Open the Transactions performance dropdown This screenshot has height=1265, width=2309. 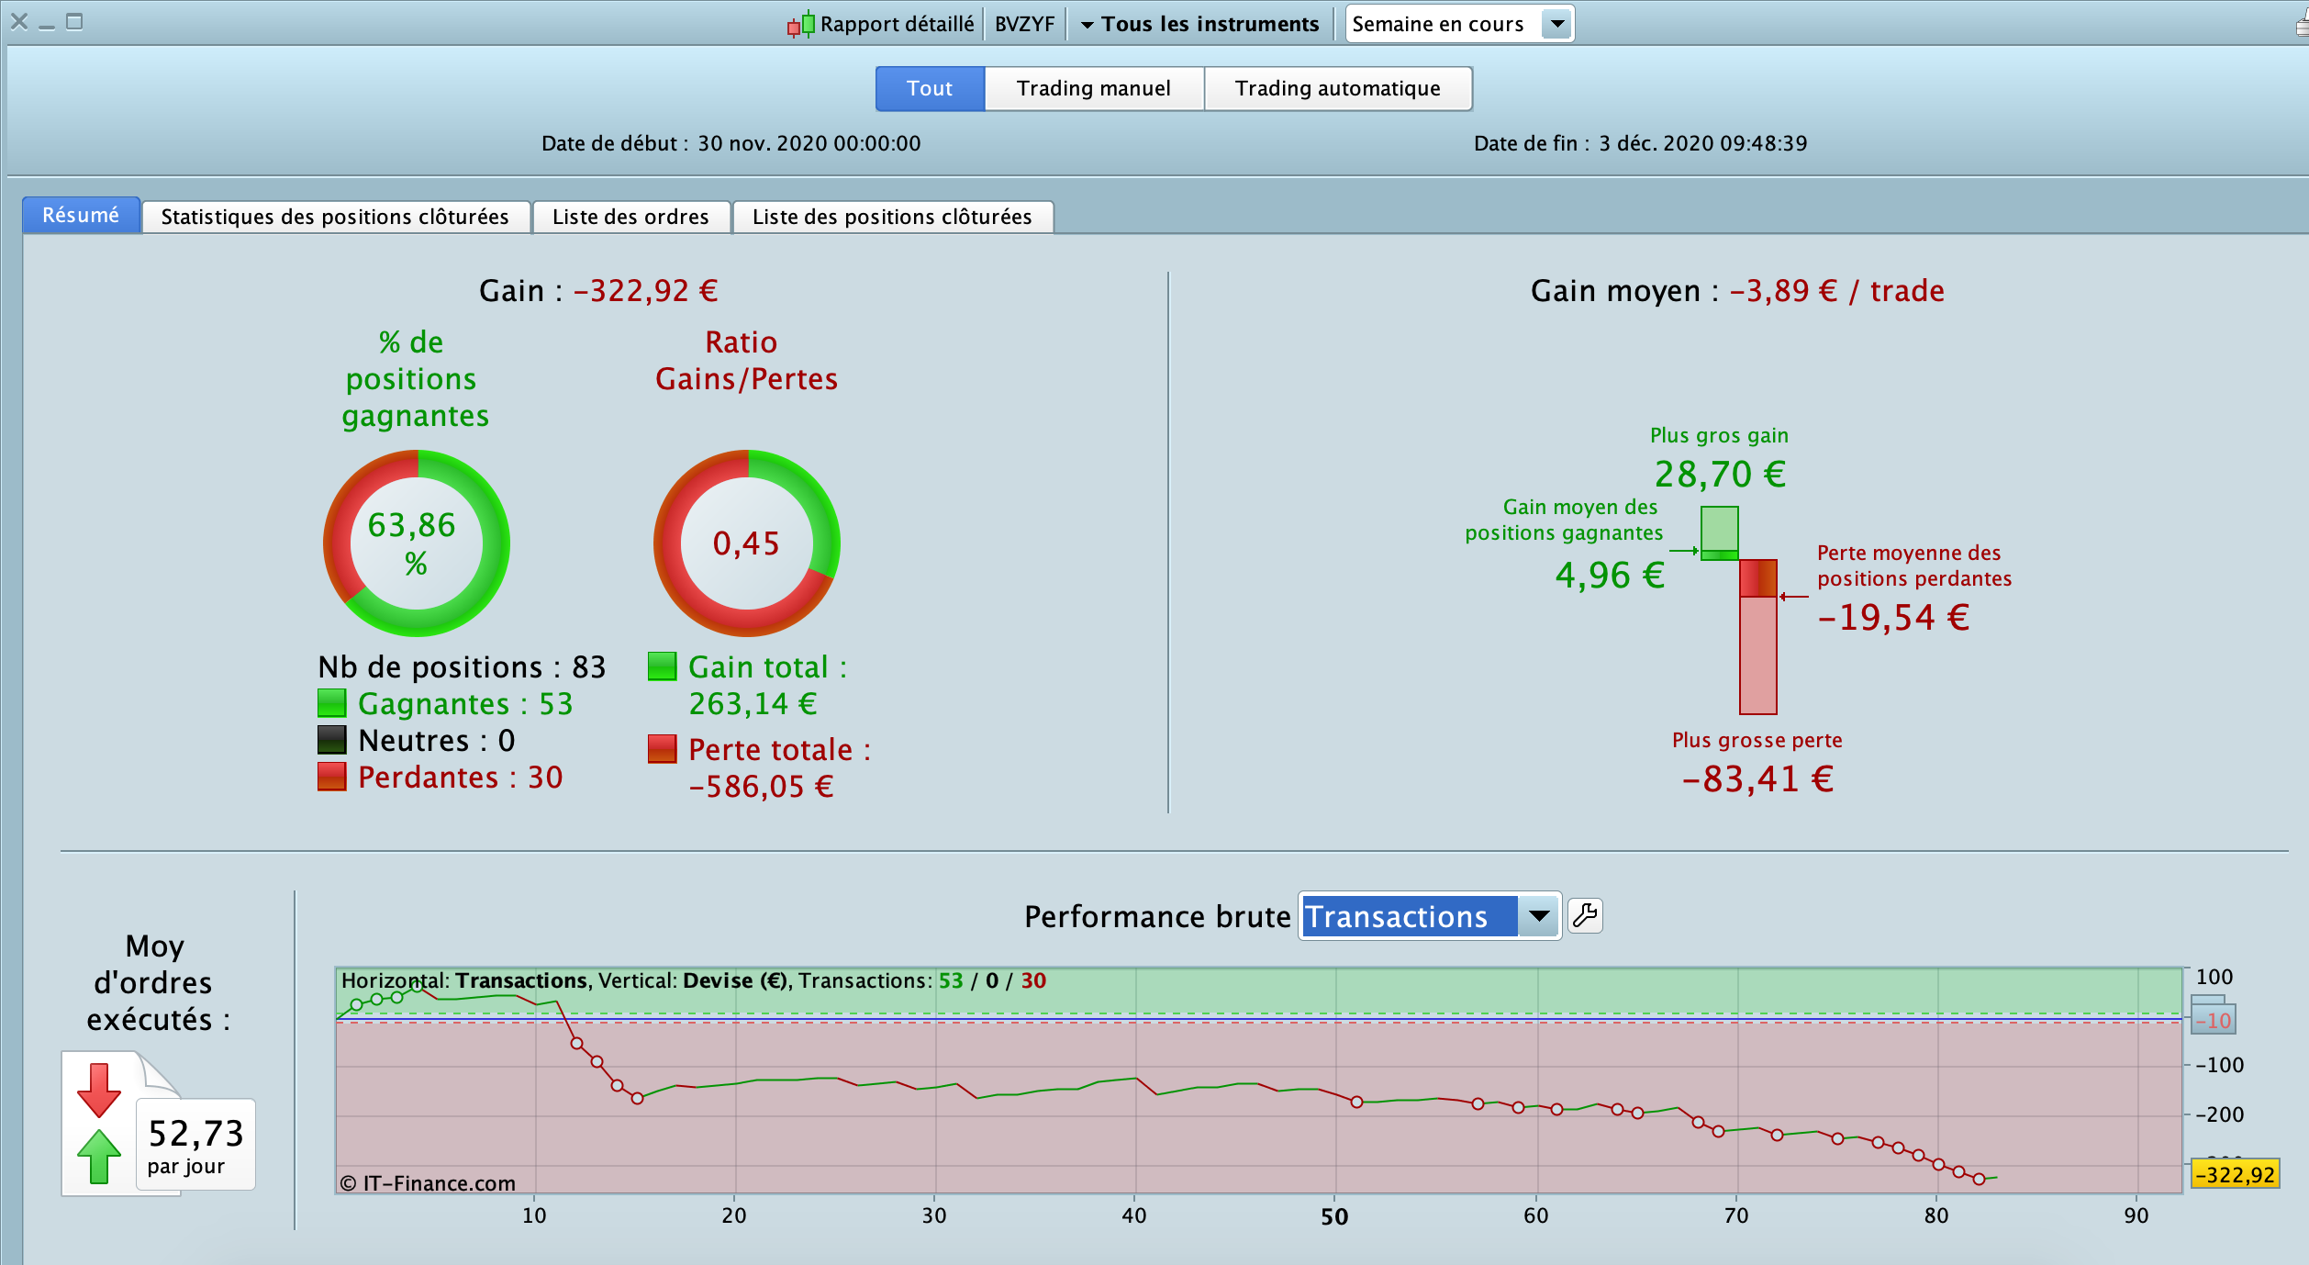click(x=1538, y=916)
